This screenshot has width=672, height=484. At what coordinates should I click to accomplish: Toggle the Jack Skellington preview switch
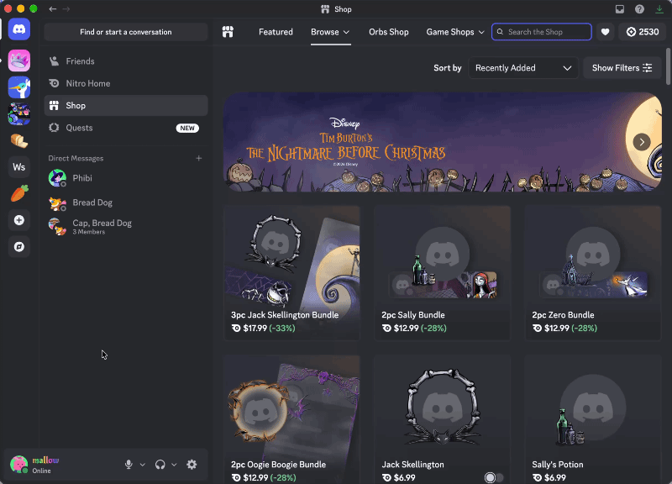pyautogui.click(x=494, y=477)
